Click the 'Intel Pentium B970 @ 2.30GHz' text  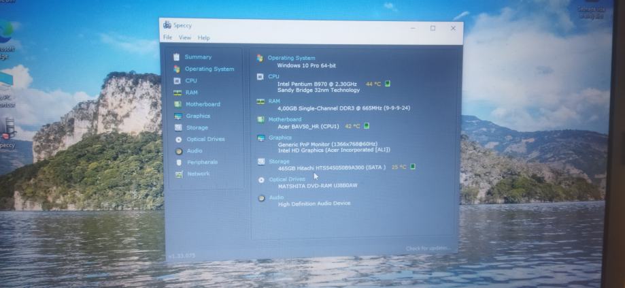318,84
